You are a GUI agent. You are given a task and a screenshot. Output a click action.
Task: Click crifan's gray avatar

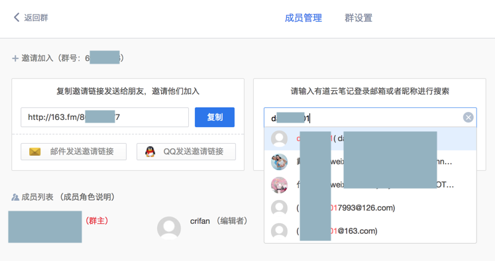point(169,228)
